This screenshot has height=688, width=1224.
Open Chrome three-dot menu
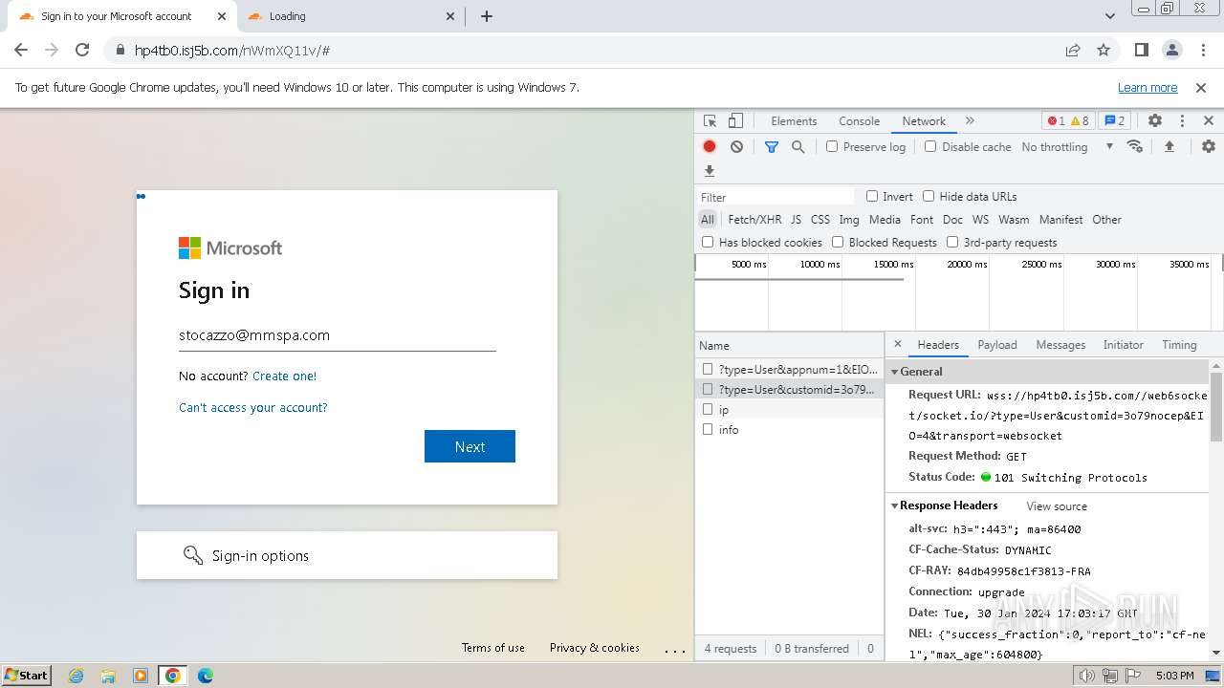[x=1202, y=50]
